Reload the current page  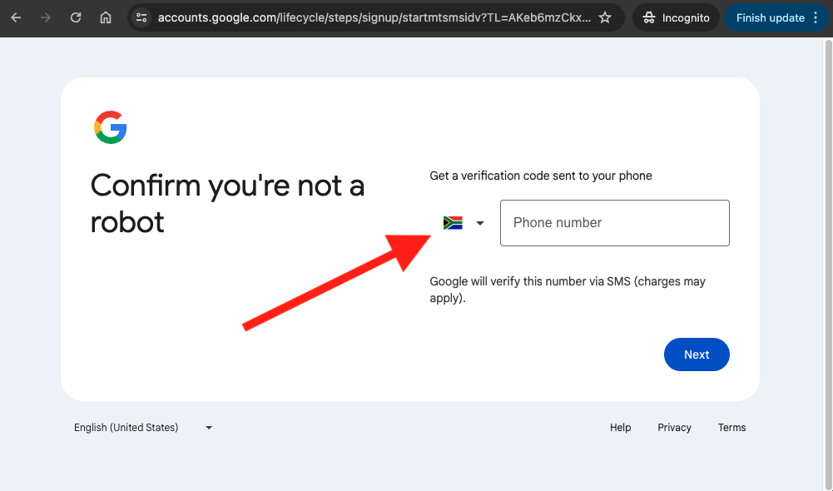(76, 17)
